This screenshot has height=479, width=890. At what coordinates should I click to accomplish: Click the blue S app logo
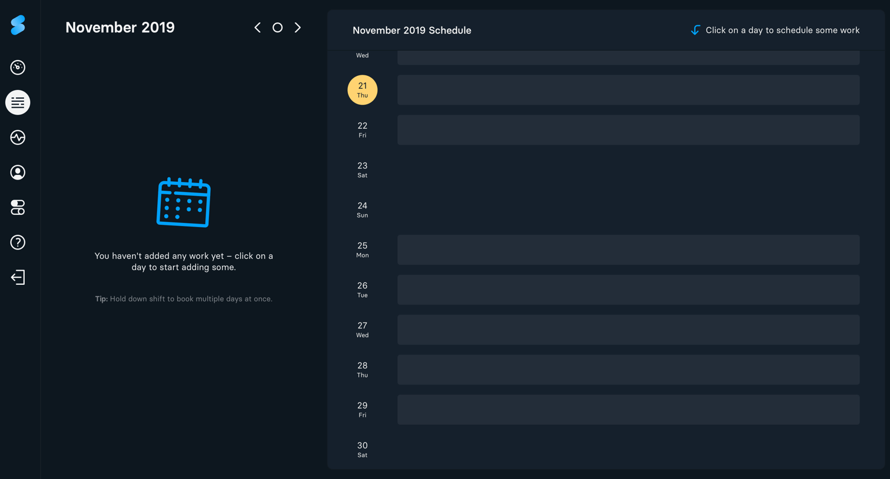(x=18, y=25)
